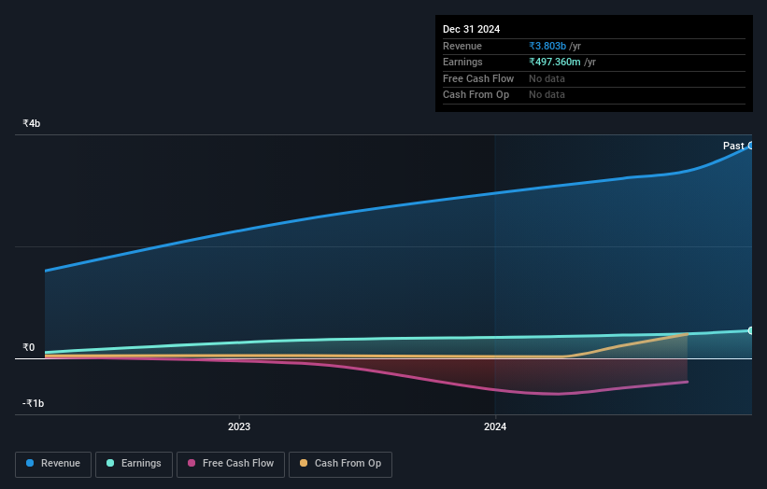Toggle the Revenue series legend button
The image size is (767, 489).
point(53,464)
